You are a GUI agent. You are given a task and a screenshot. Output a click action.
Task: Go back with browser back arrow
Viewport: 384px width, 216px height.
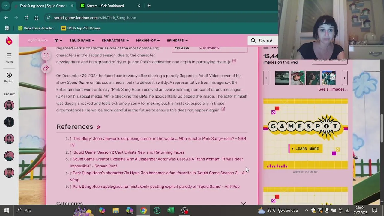point(6,18)
